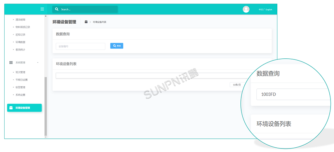Click the 设备编号 input field
The width and height of the screenshot is (334, 152).
(80, 46)
